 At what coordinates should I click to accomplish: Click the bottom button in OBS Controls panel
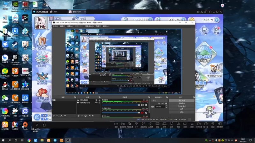[182, 112]
